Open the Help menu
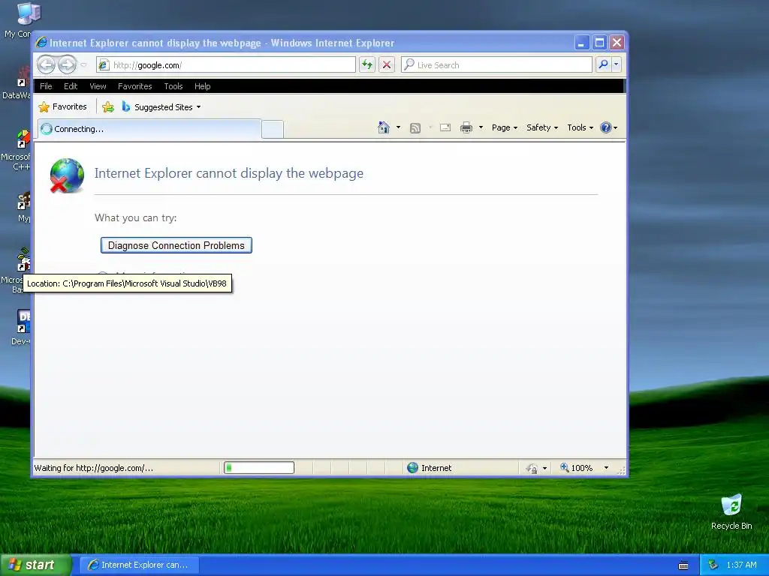 click(202, 86)
